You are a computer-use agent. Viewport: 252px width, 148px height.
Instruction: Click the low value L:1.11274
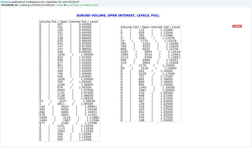click(81, 5)
